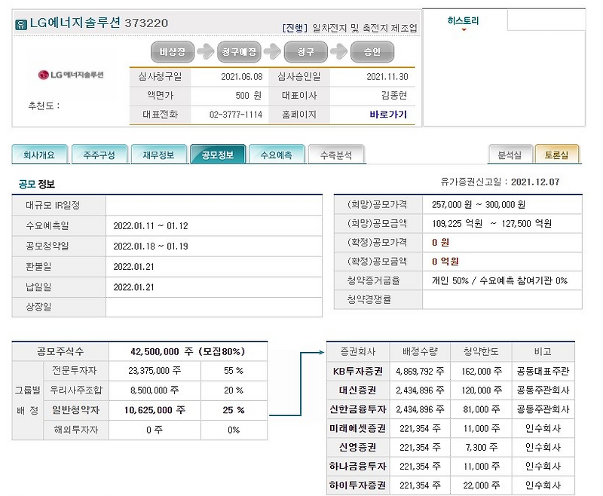Click 우리사주조합 8,500,000 주 cell
The width and height of the screenshot is (603, 496).
tap(155, 390)
